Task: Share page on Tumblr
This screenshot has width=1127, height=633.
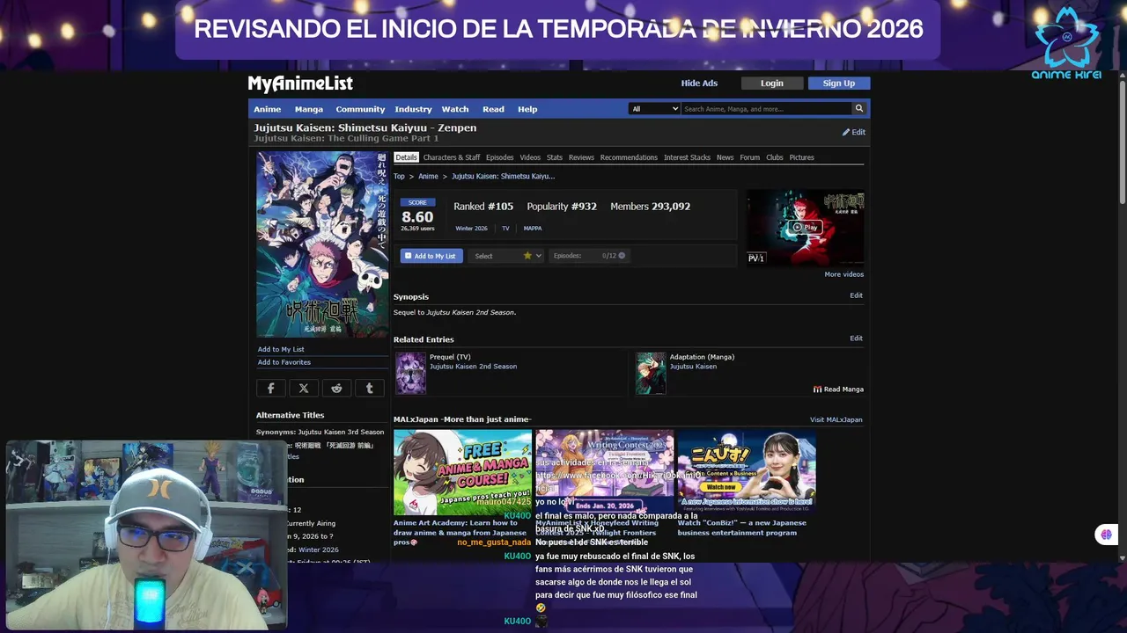Action: (369, 388)
